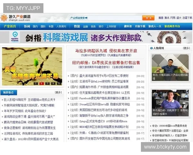Select slideshow page 4 indicator
Screen dimensions: 193x155
tap(53, 84)
